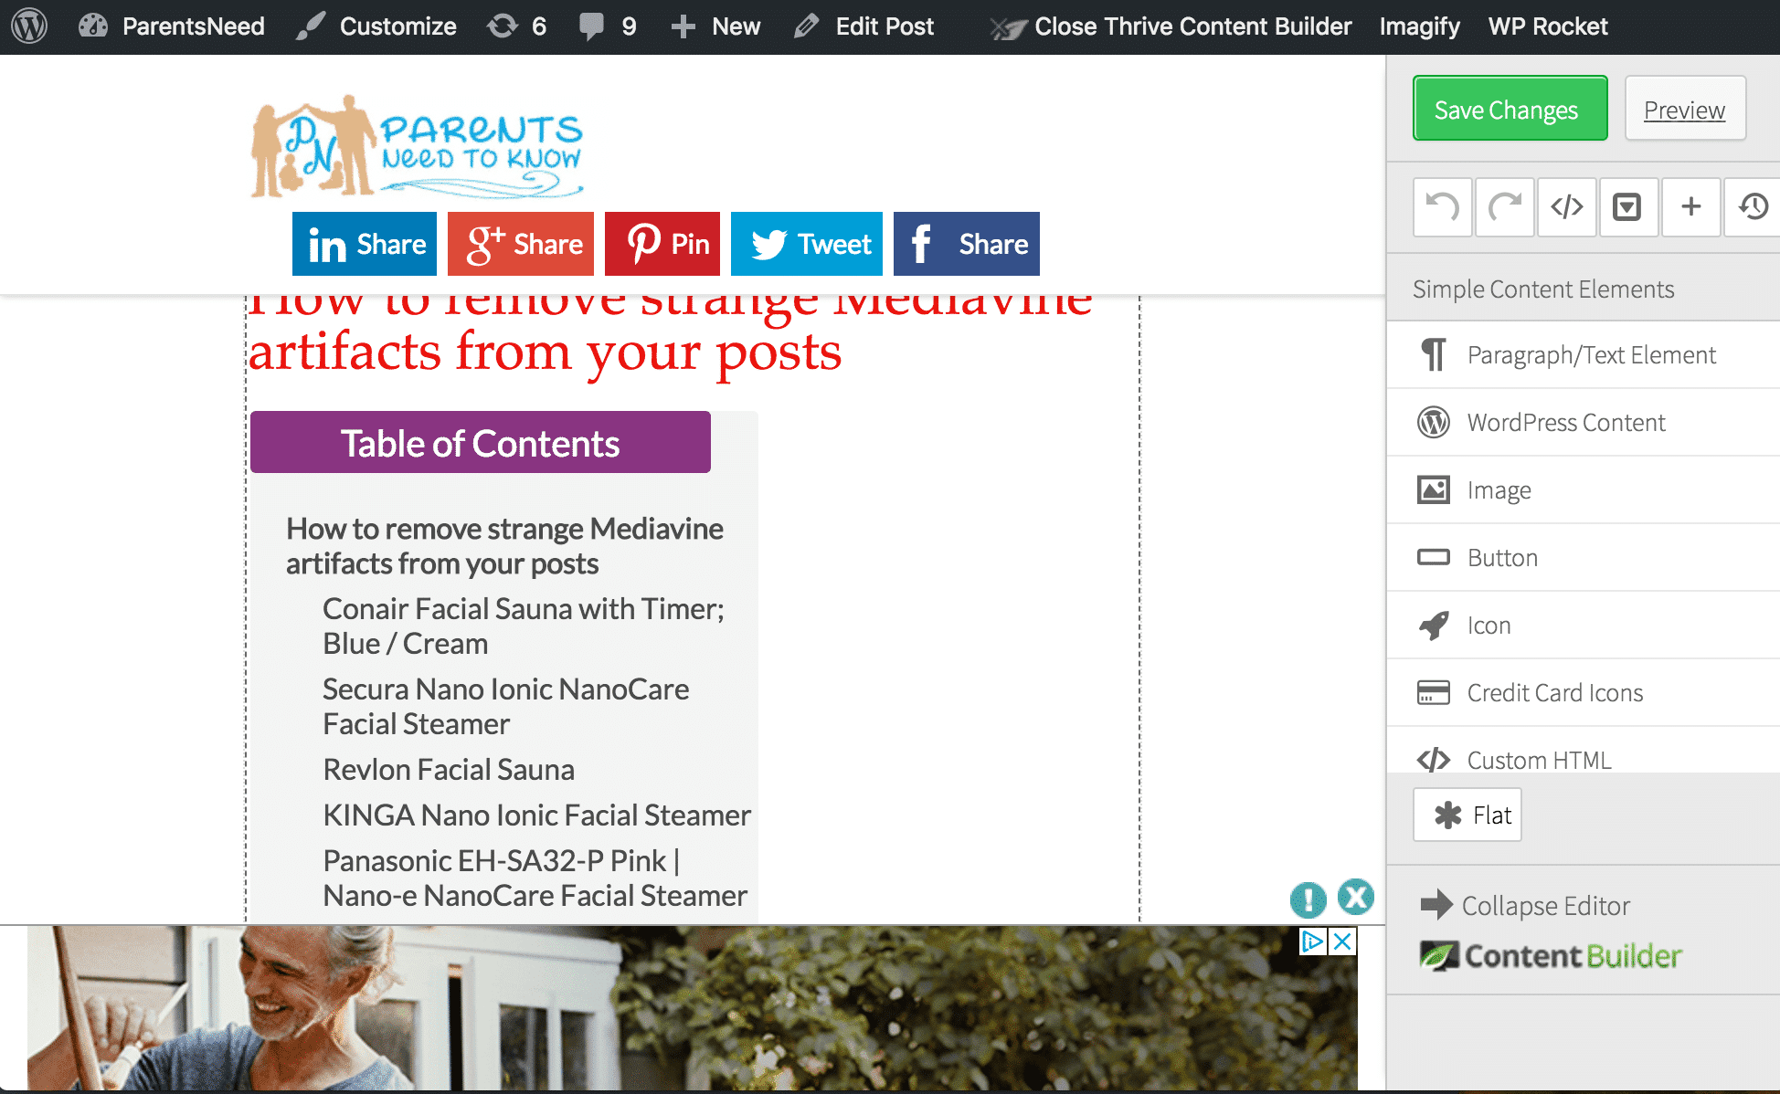Open the HTML code view icon
1780x1094 pixels.
tap(1566, 206)
